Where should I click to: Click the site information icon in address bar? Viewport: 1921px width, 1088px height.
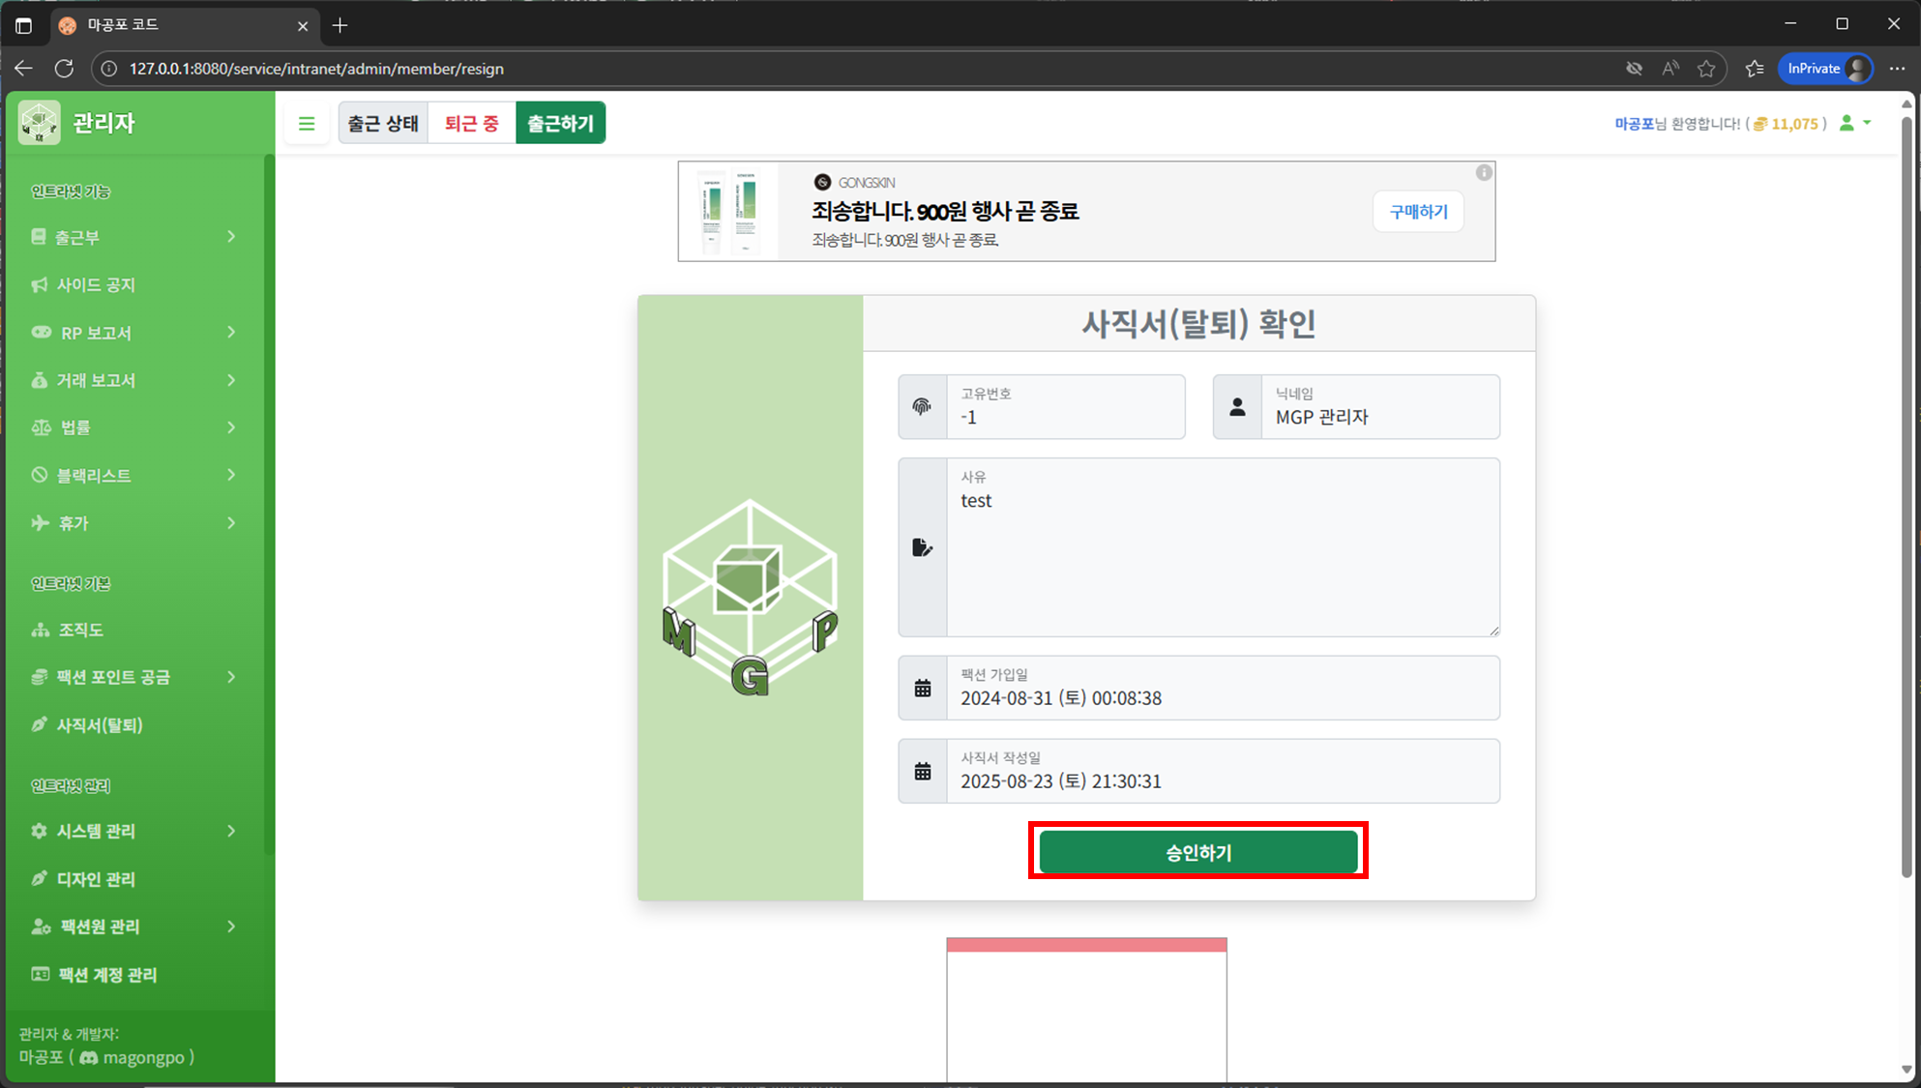[x=109, y=69]
